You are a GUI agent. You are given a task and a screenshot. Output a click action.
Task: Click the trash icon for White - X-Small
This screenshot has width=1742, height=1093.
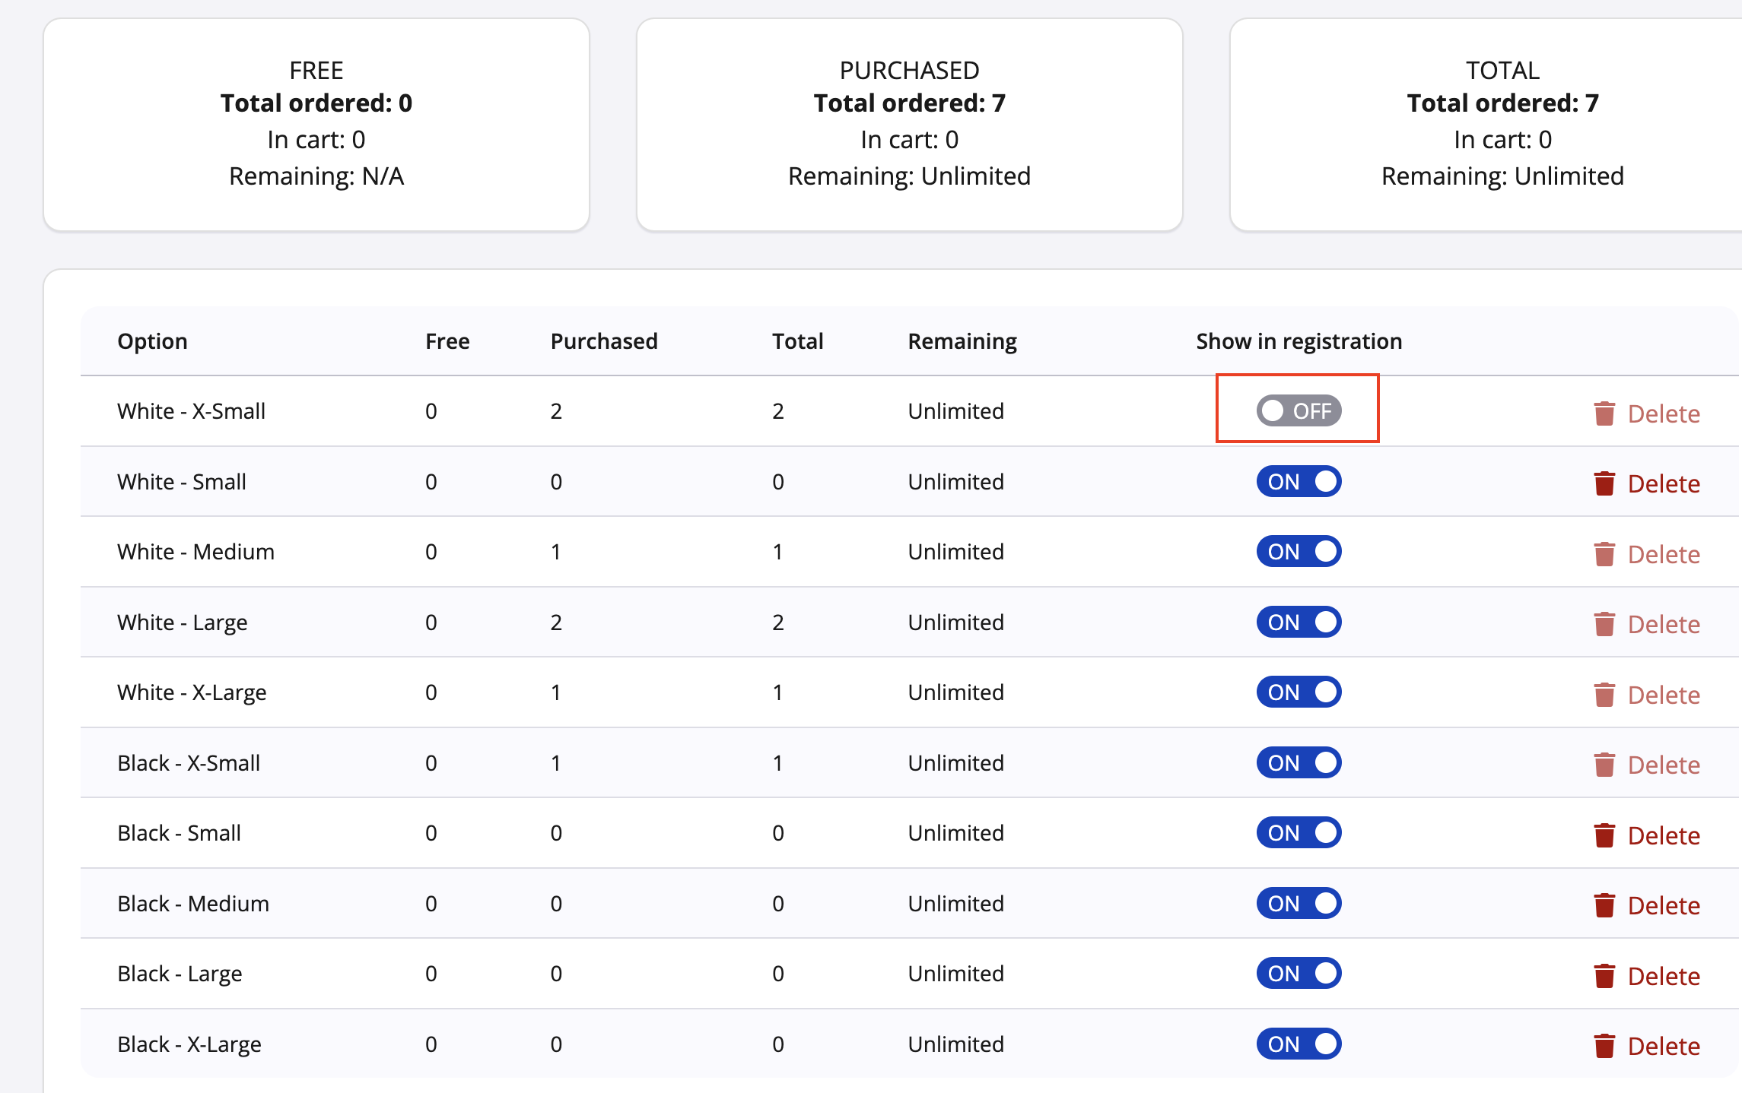click(x=1604, y=413)
